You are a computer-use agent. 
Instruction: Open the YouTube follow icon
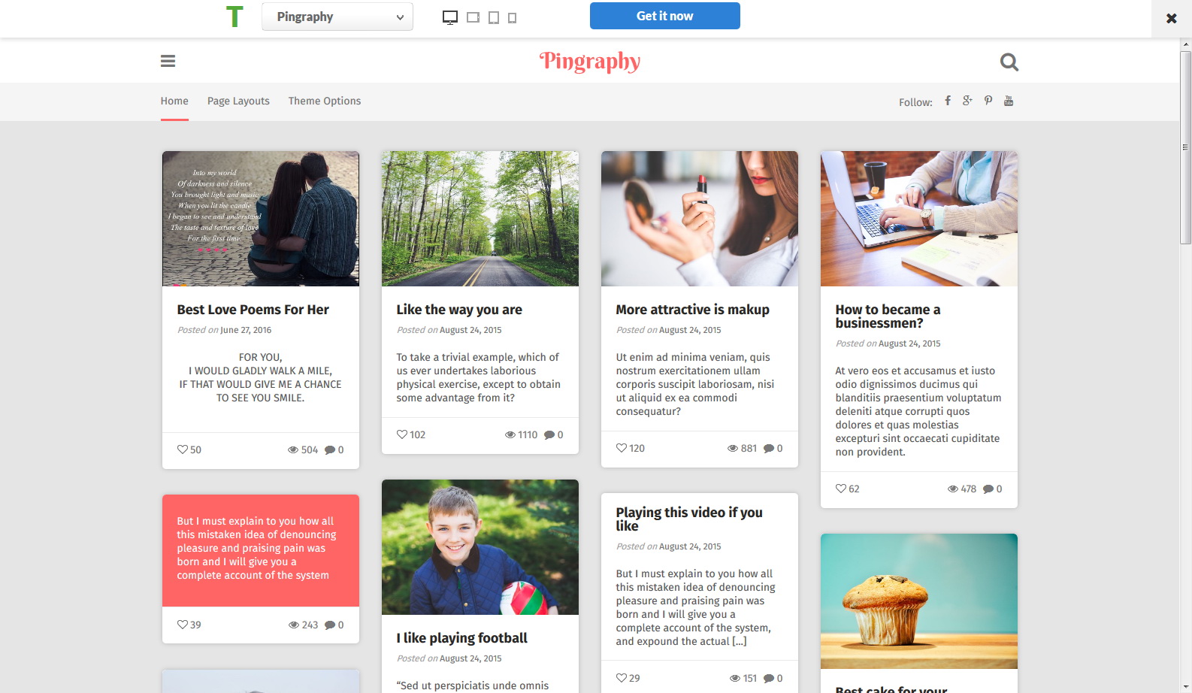point(1009,101)
